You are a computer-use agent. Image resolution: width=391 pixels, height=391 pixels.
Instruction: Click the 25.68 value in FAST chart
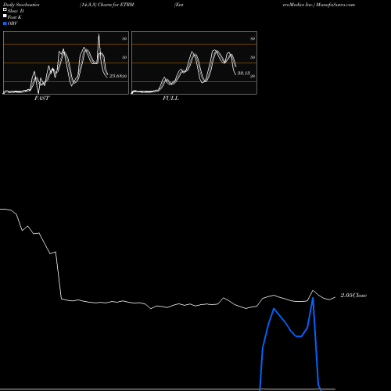tap(116, 76)
